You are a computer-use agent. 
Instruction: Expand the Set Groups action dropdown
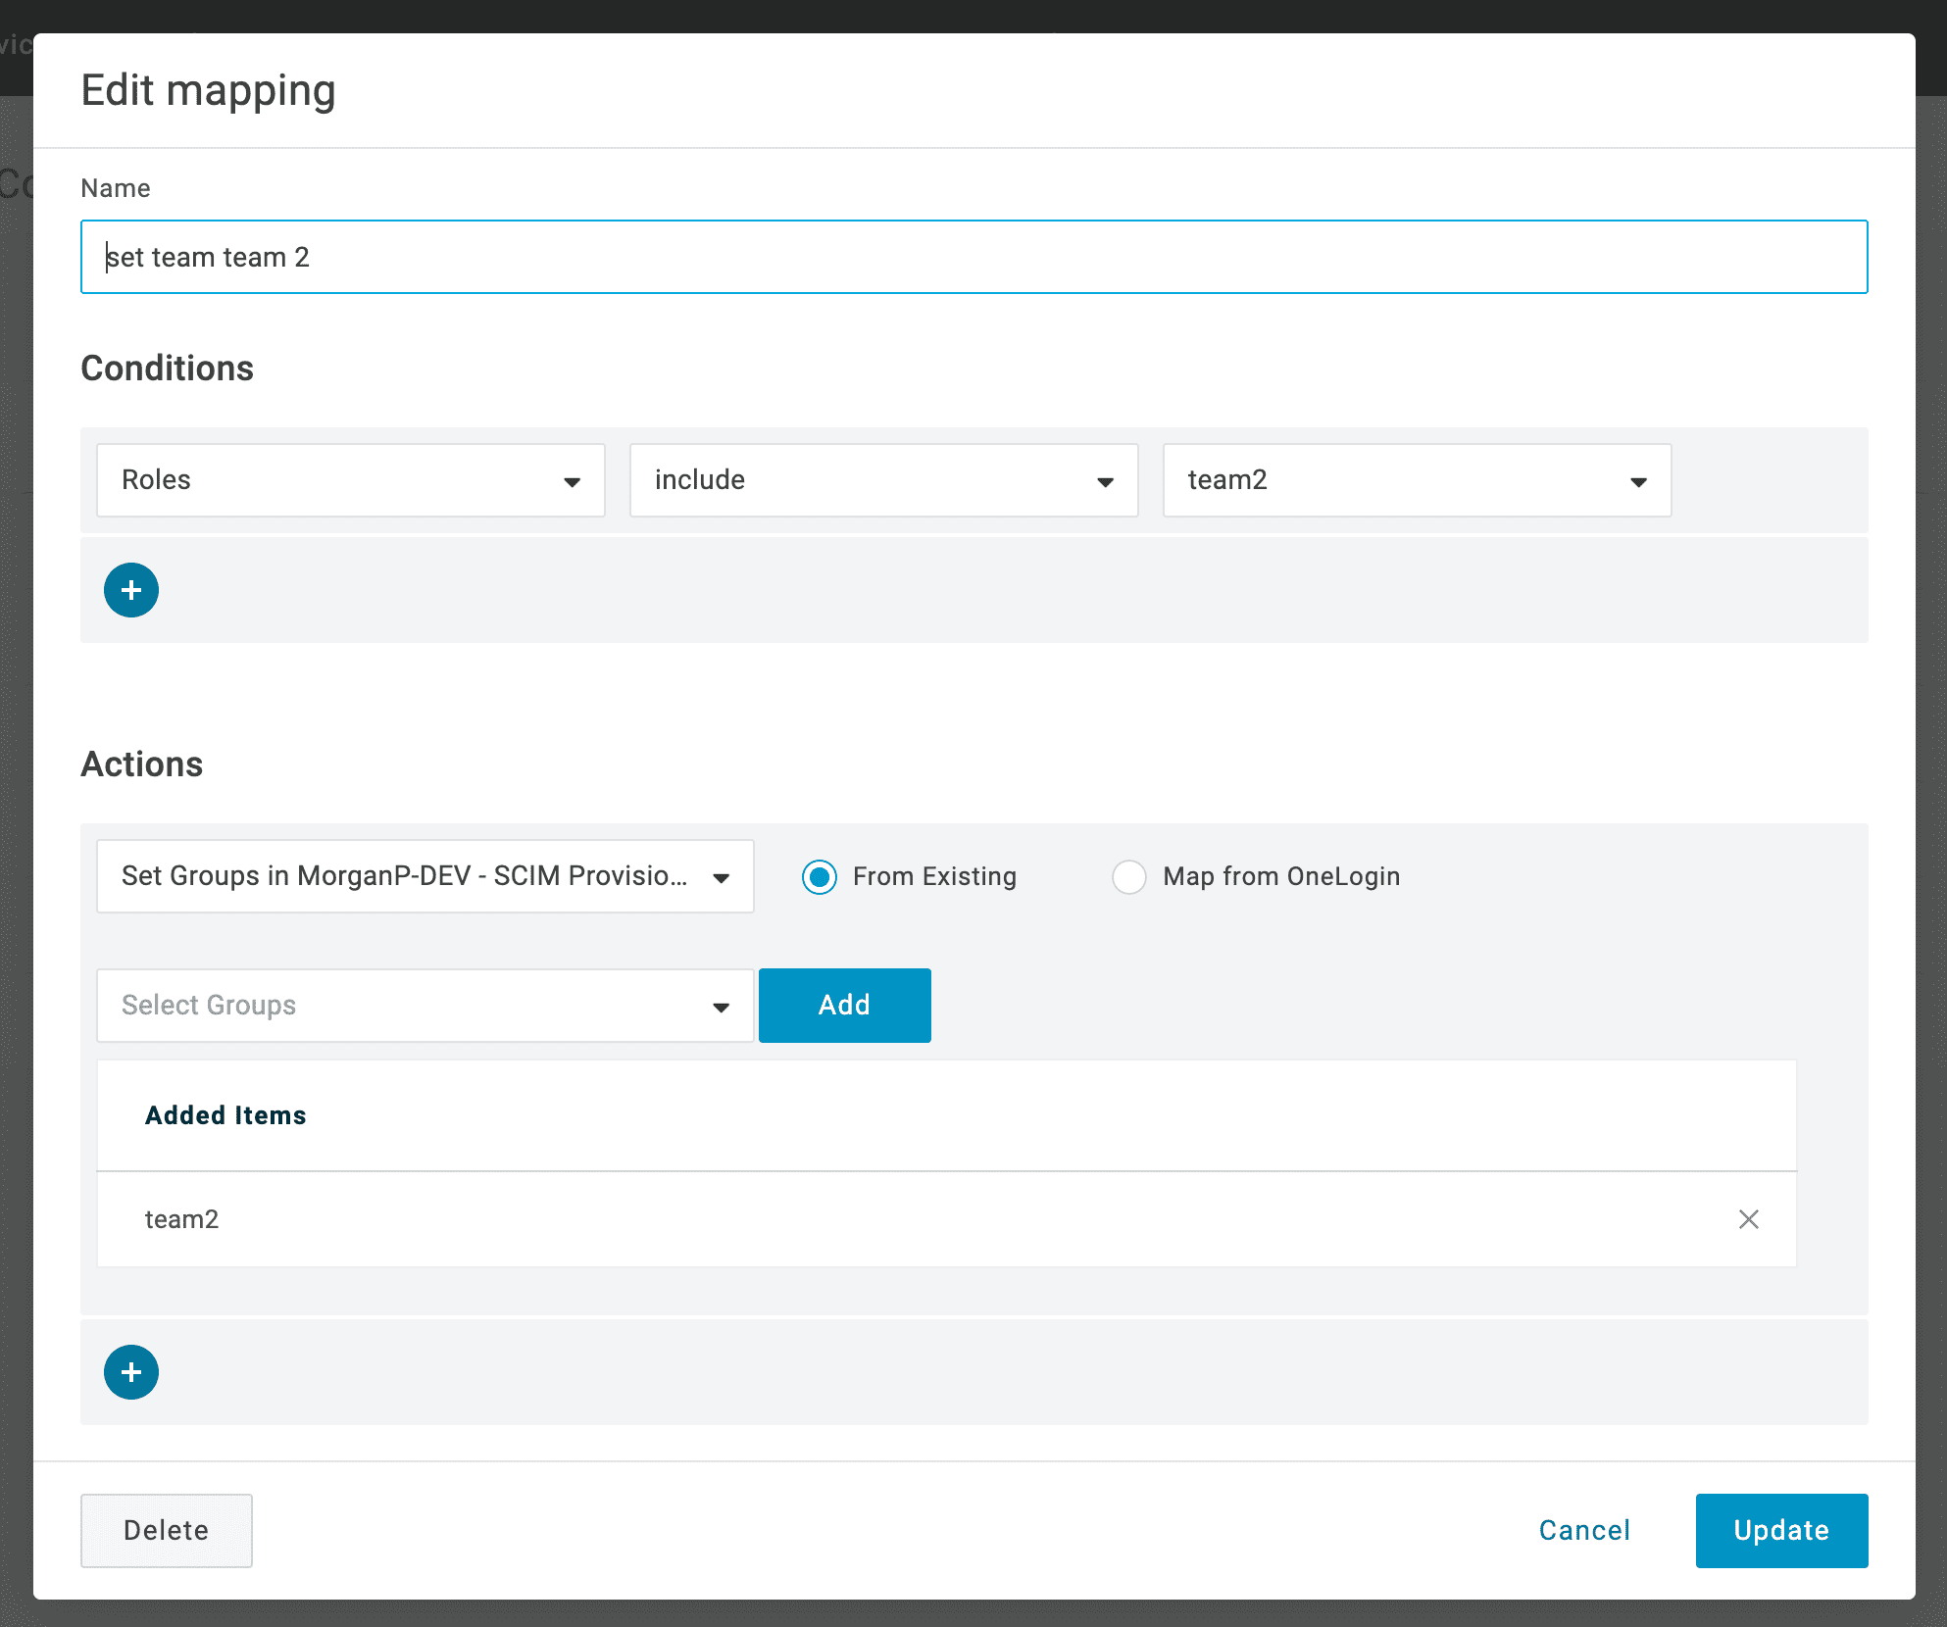click(x=424, y=876)
